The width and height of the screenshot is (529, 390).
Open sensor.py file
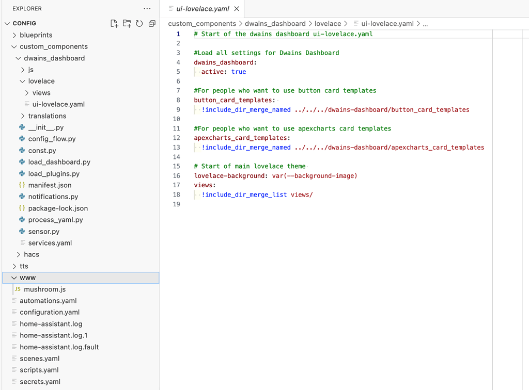click(44, 232)
